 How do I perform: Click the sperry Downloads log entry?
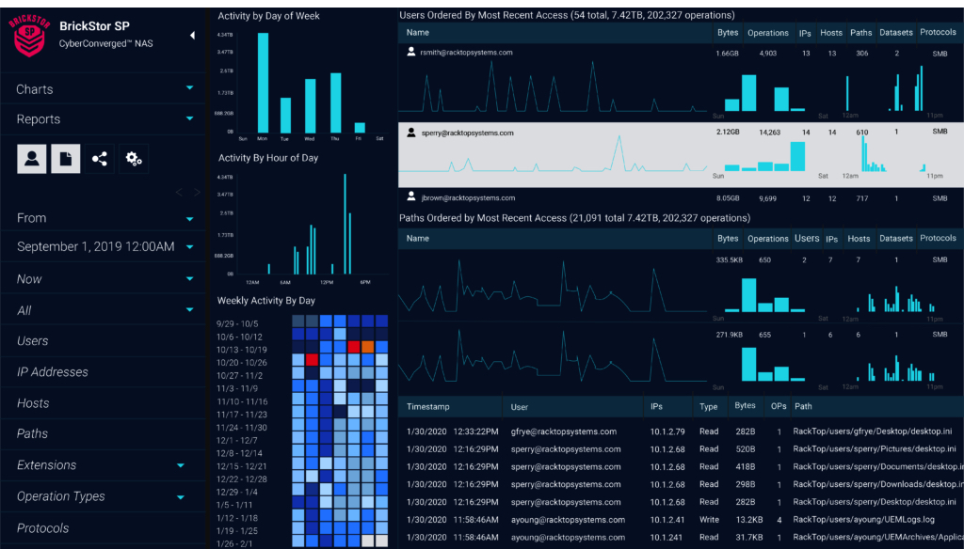pos(681,484)
